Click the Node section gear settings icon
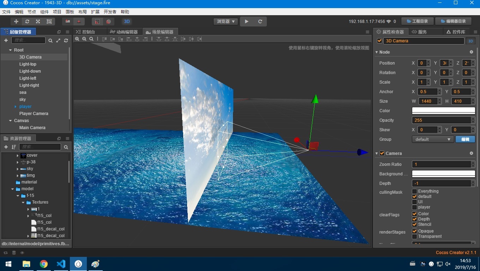 (471, 52)
